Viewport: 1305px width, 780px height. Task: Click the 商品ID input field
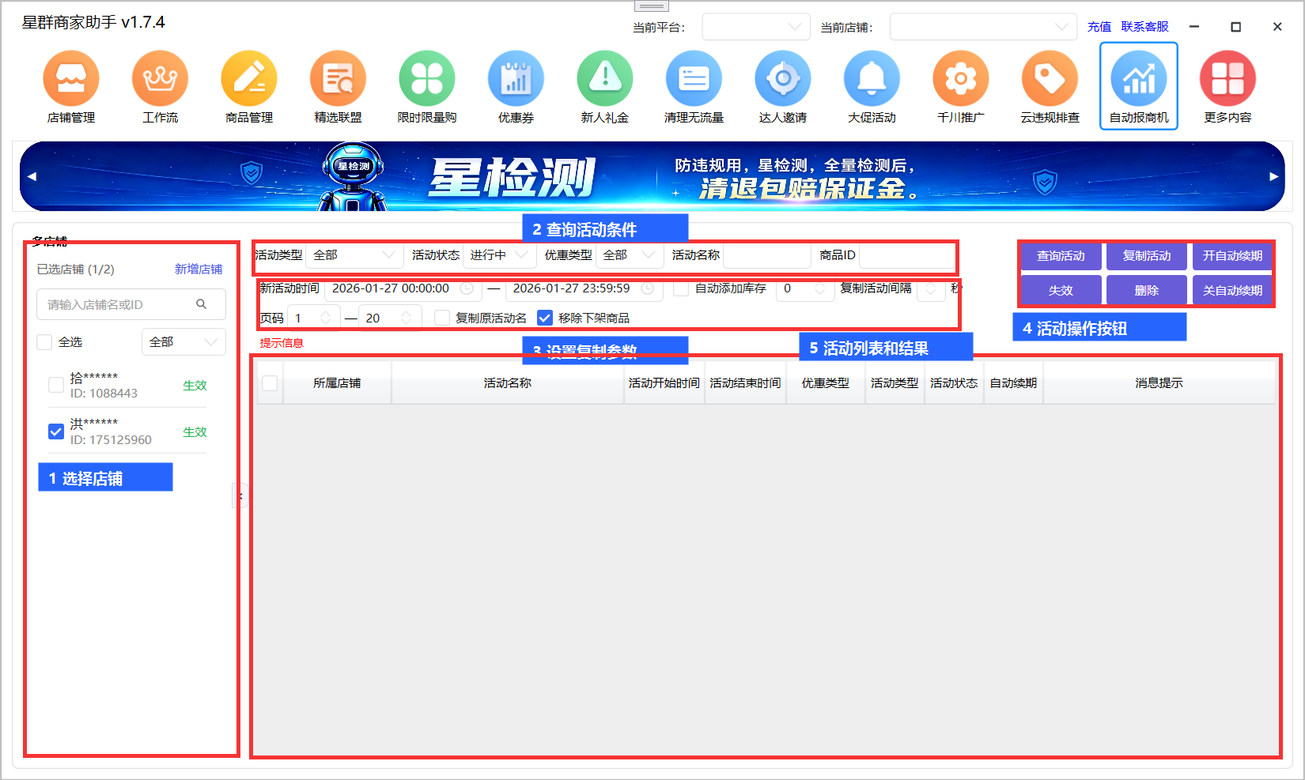[906, 255]
